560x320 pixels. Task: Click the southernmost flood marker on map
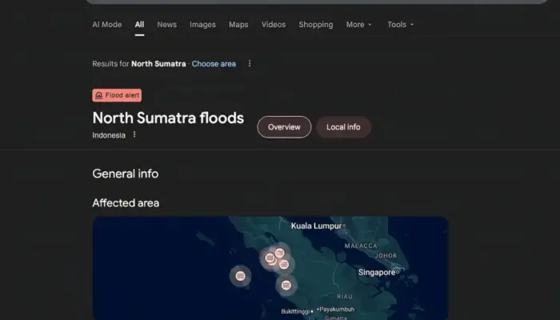(x=286, y=285)
